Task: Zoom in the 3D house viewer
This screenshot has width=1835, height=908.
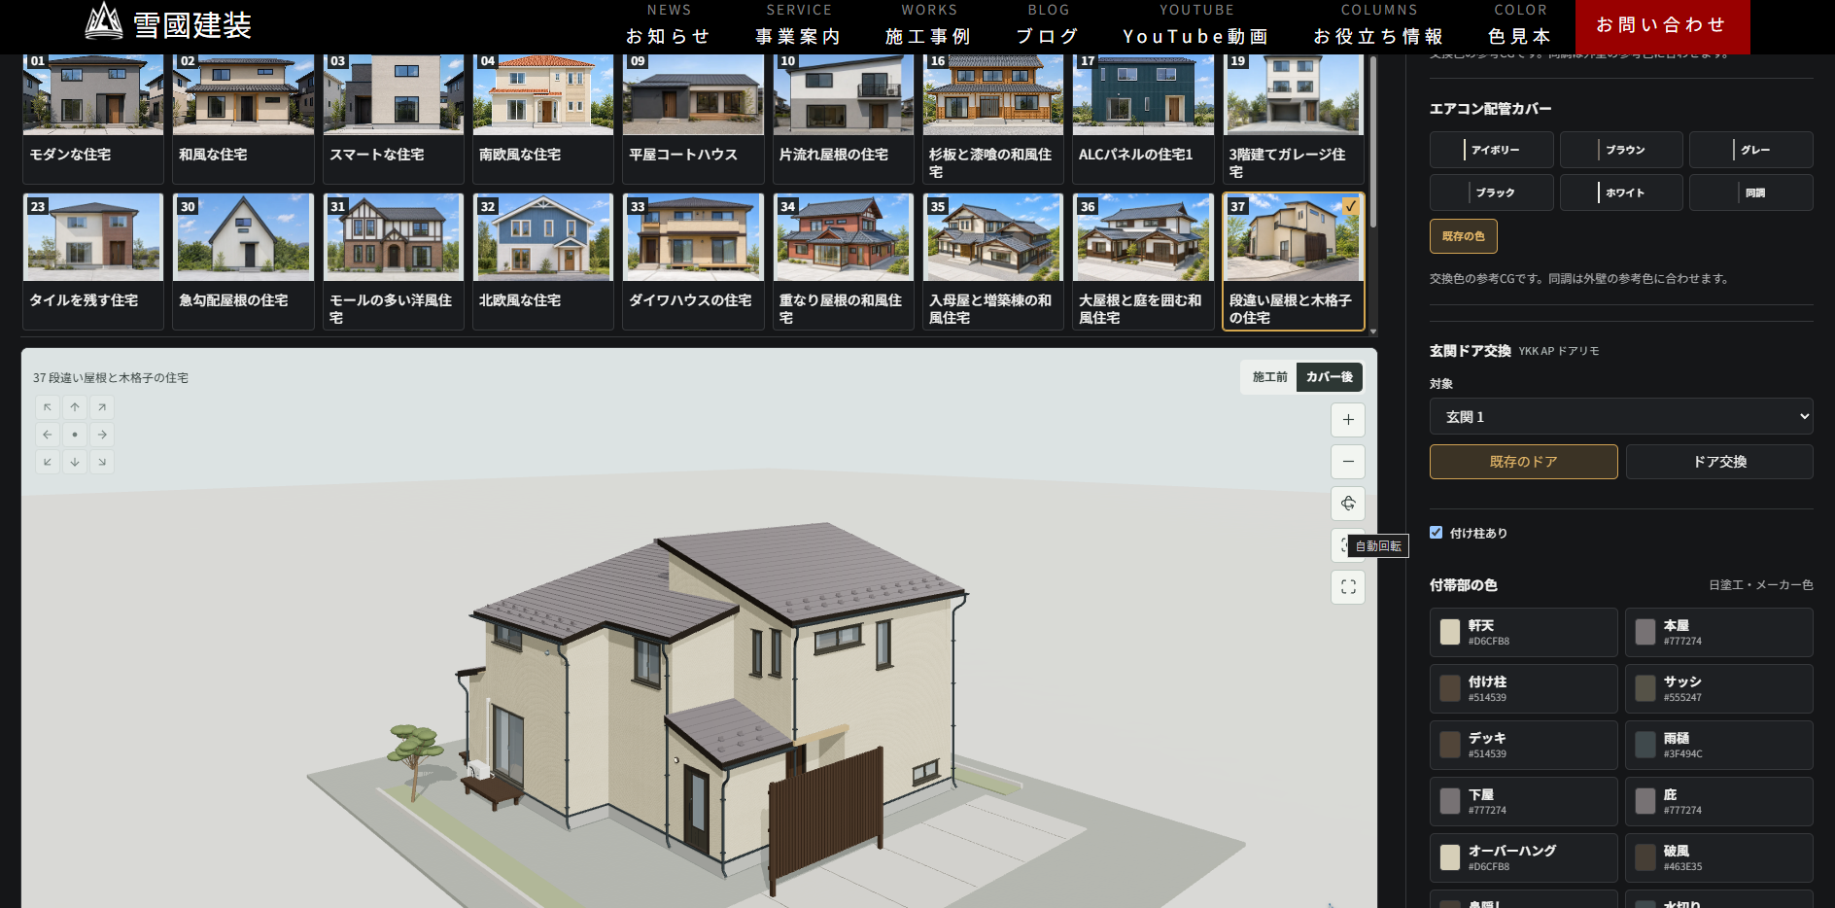Action: pos(1348,420)
